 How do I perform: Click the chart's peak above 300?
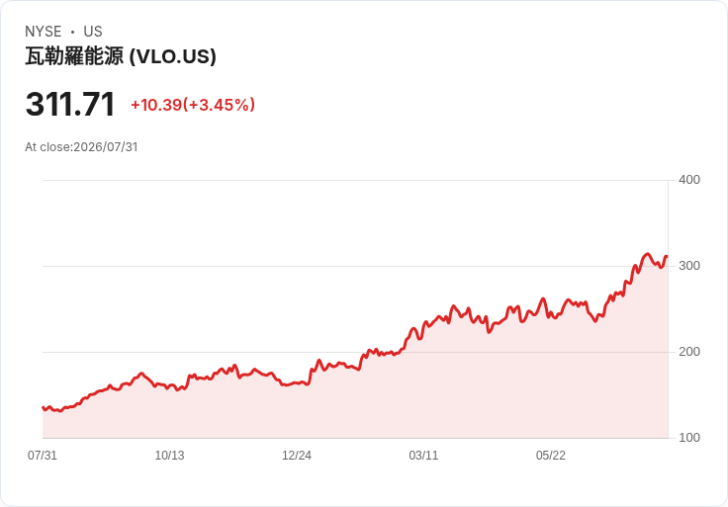coord(647,254)
